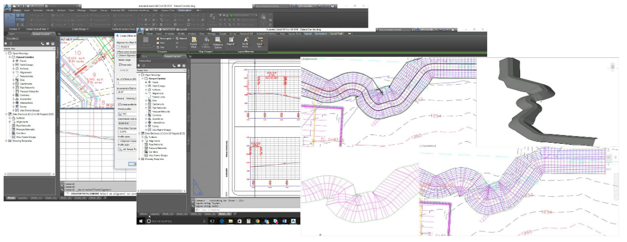Screen dimensions: 627x242
Task: Switch to Start tab in front window
Action: click(x=144, y=56)
